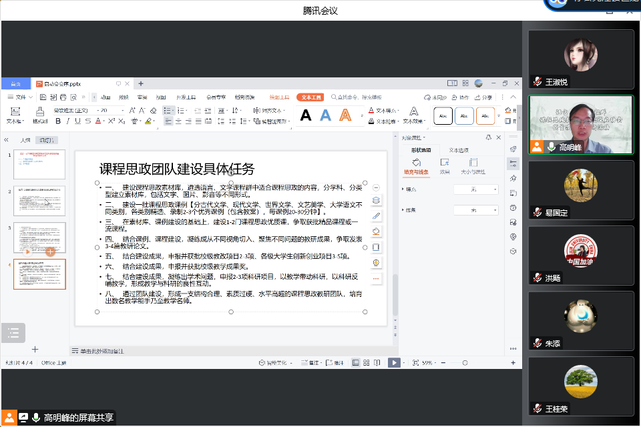Image resolution: width=641 pixels, height=427 pixels.
Task: Select the Format Painter brush
Action: (x=39, y=115)
